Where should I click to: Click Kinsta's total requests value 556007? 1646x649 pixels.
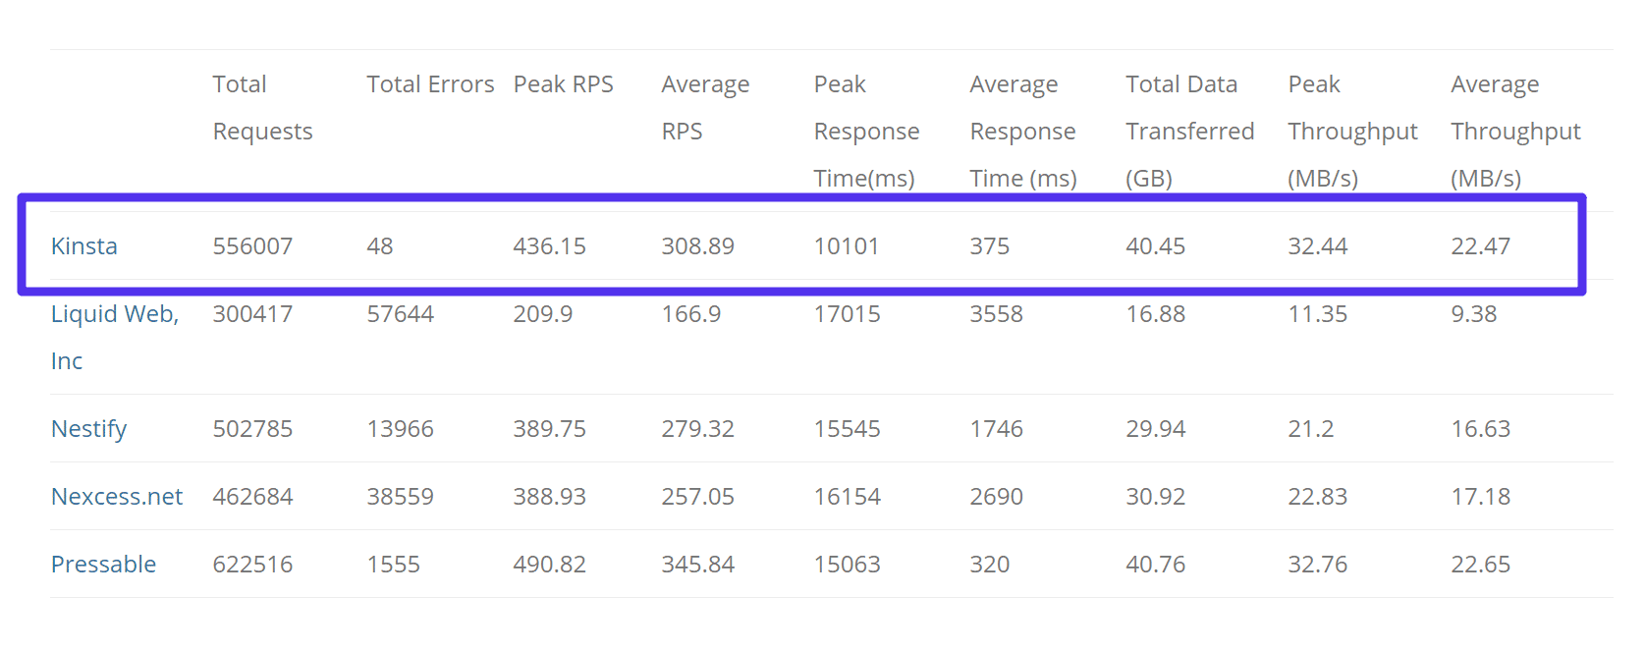(252, 245)
